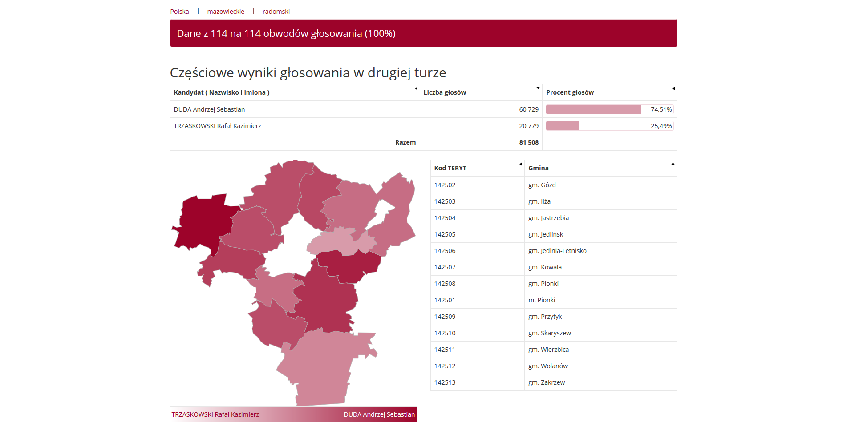
Task: Click the Kod TERYT column header
Action: 450,168
